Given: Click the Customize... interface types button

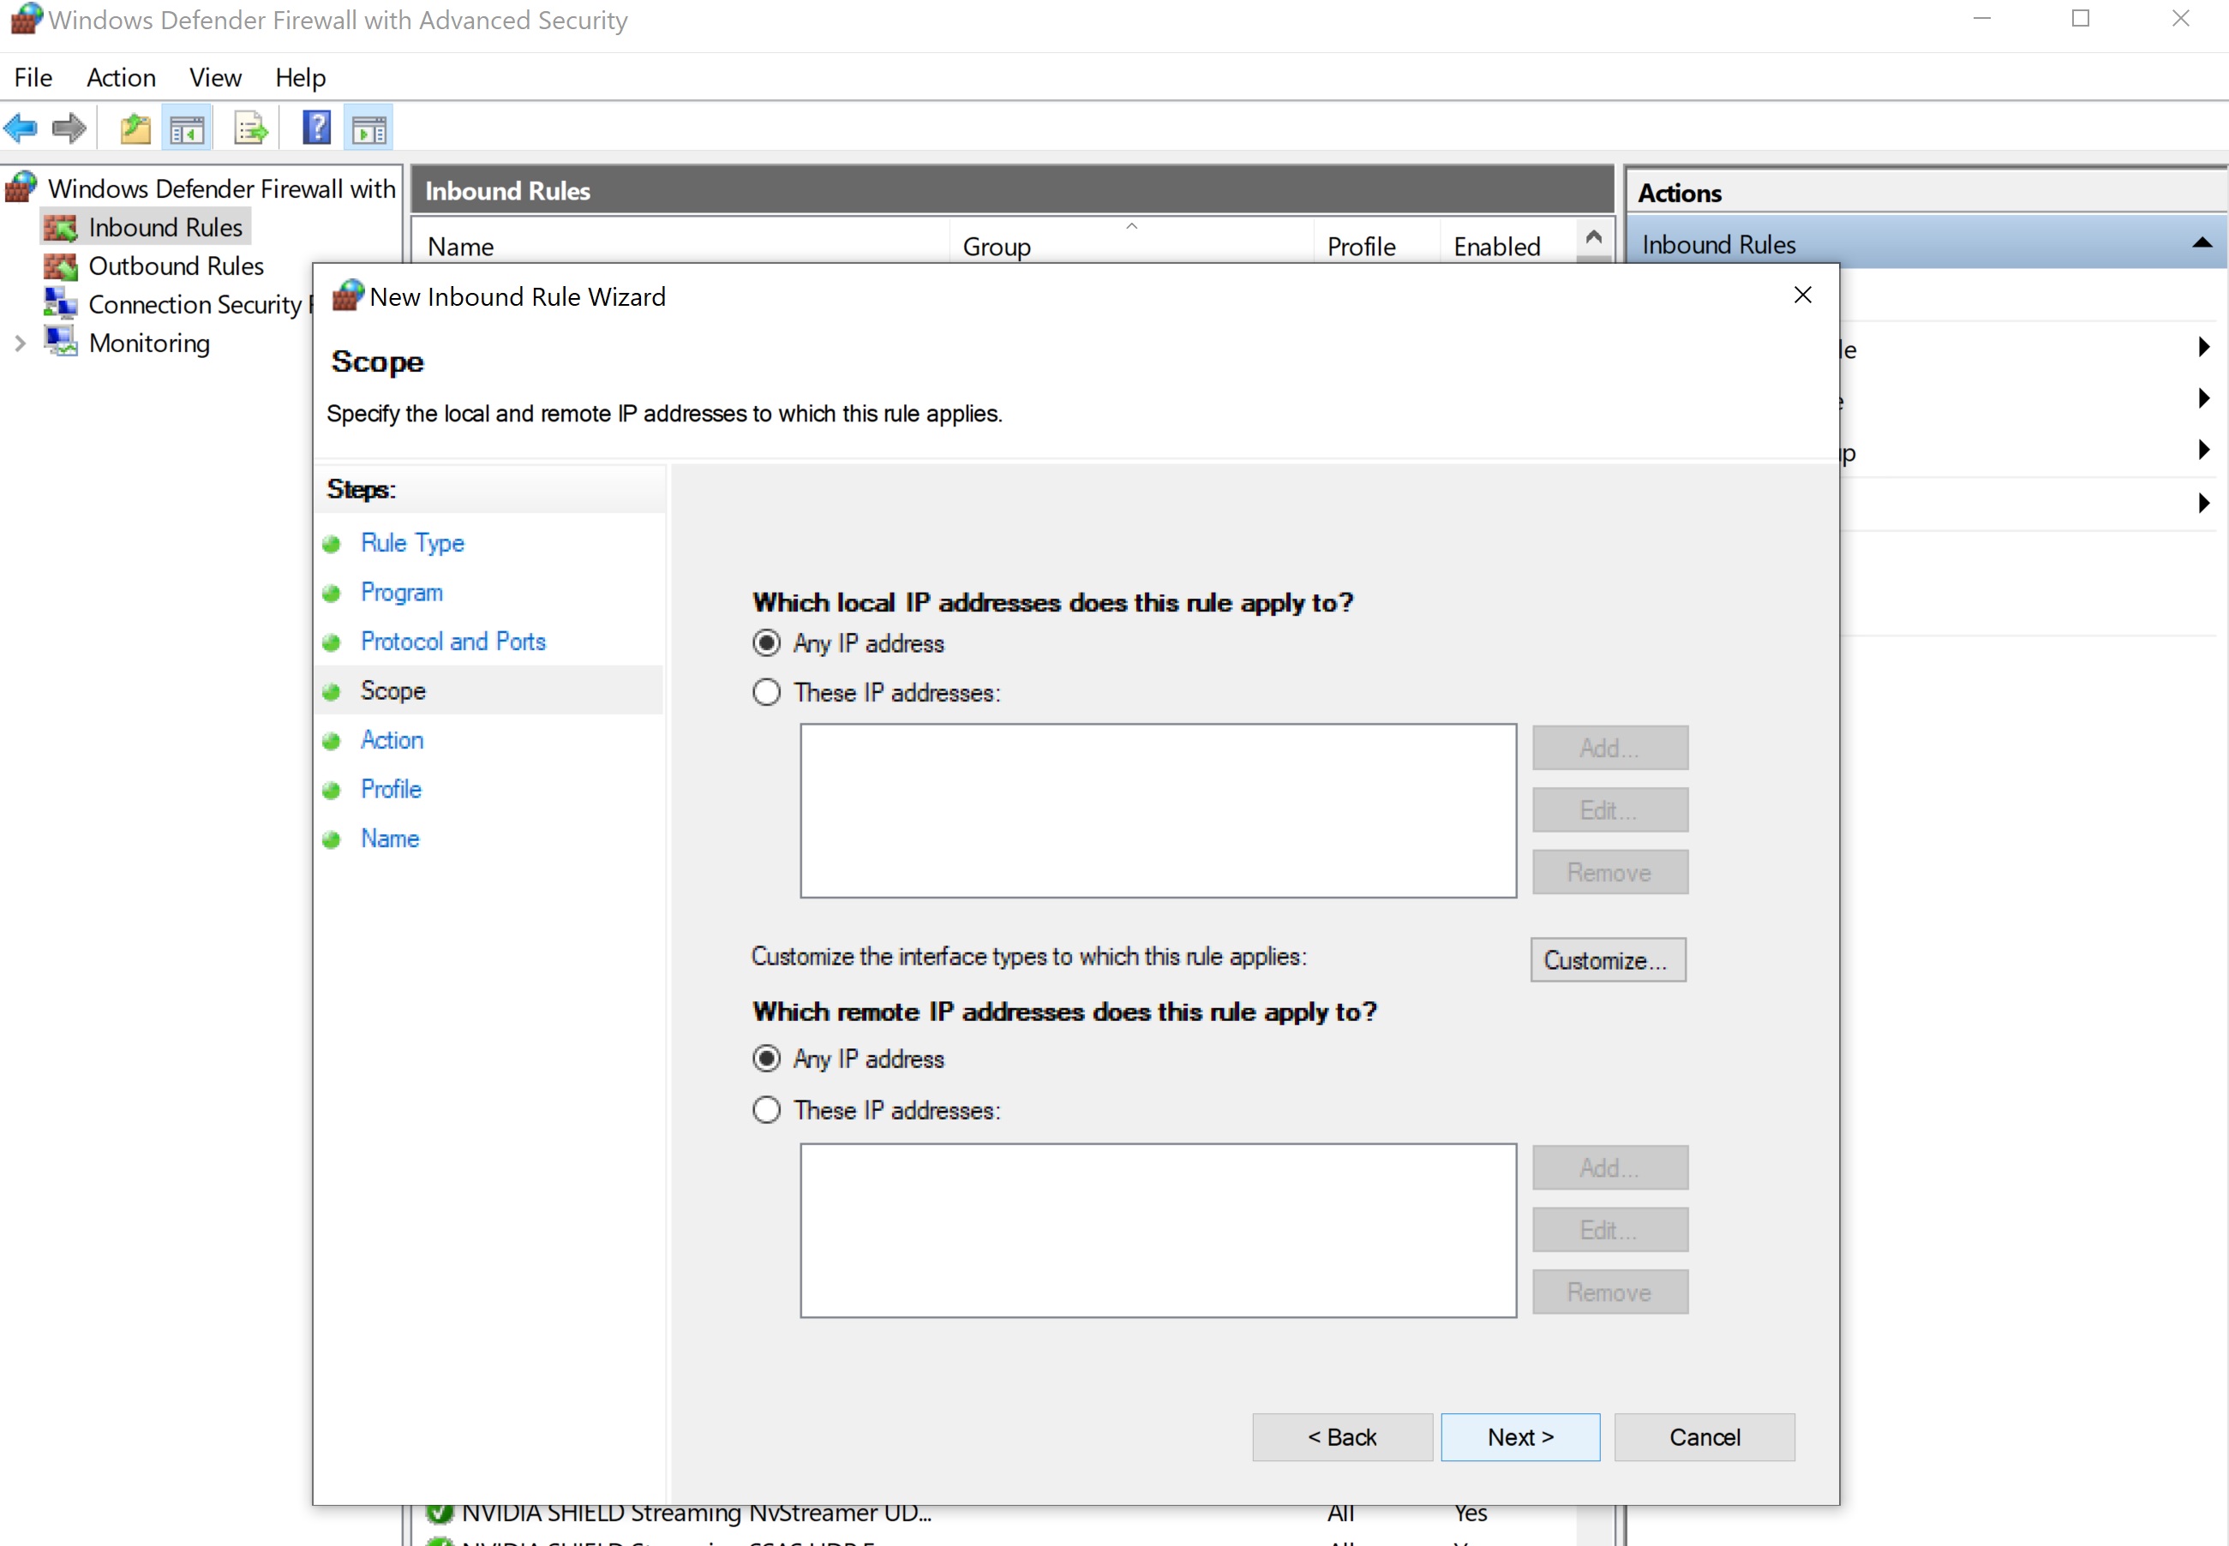Looking at the screenshot, I should [1608, 960].
